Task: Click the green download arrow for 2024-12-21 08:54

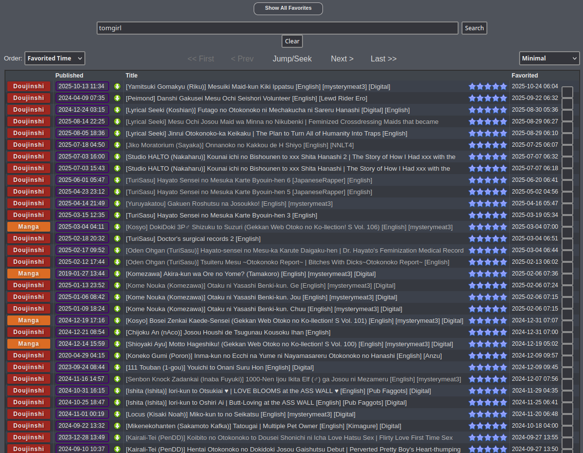Action: [117, 332]
